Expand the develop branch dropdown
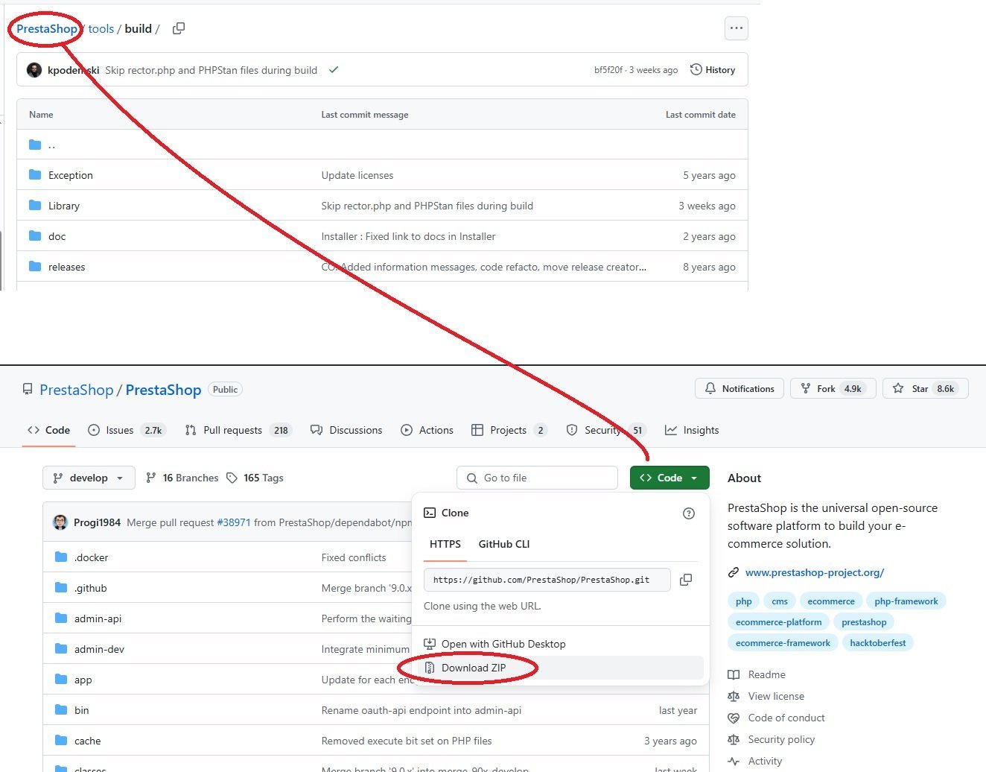The image size is (986, 772). coord(89,478)
